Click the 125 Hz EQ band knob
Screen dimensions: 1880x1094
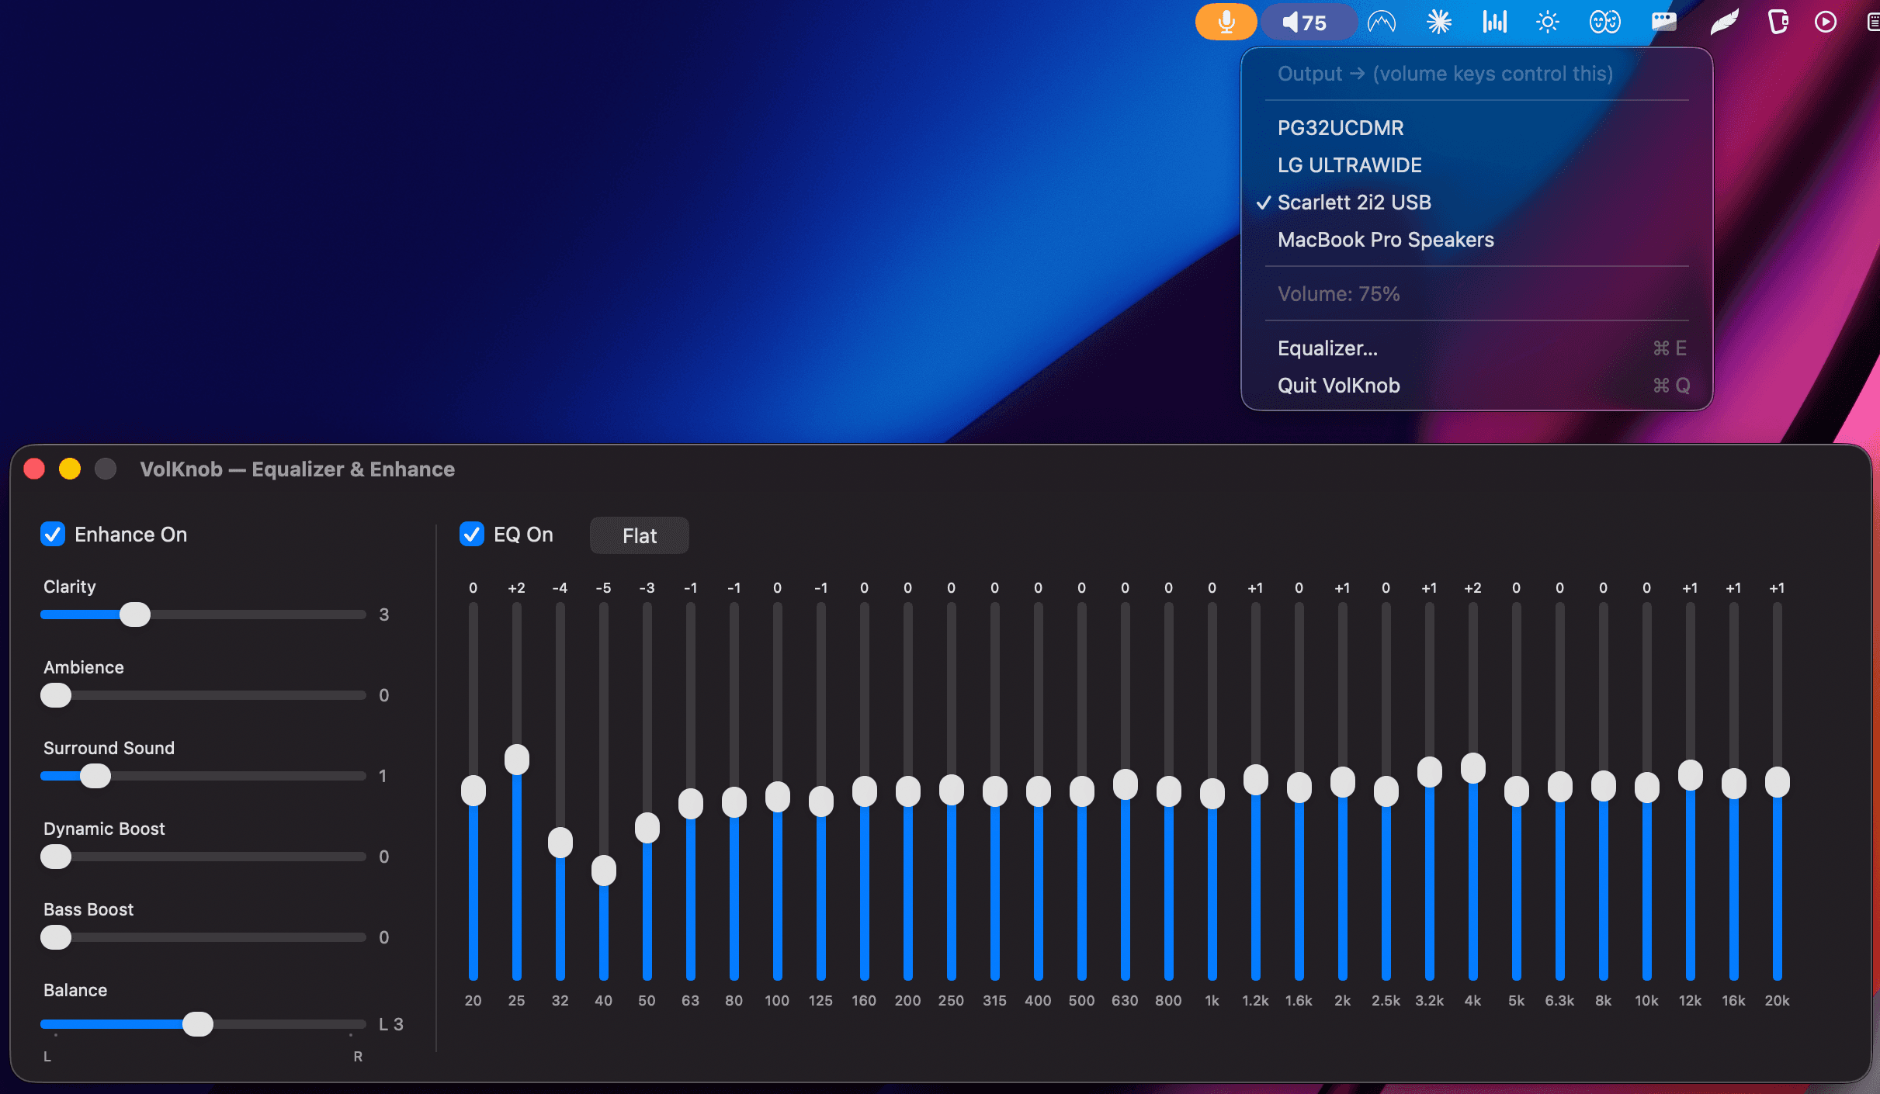[821, 801]
